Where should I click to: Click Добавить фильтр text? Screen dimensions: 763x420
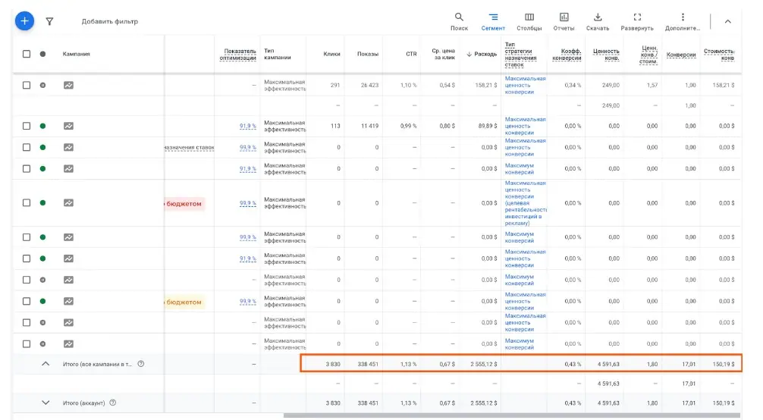[x=110, y=21]
